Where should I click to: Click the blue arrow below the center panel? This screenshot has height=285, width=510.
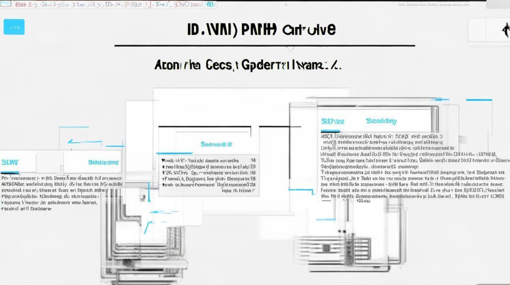point(147,227)
